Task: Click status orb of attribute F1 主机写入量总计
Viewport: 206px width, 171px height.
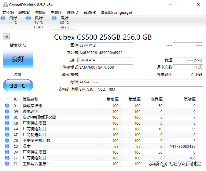Action: (x=7, y=164)
